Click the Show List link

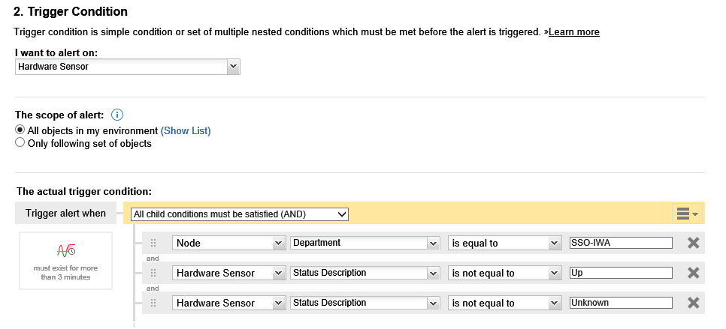coord(186,130)
